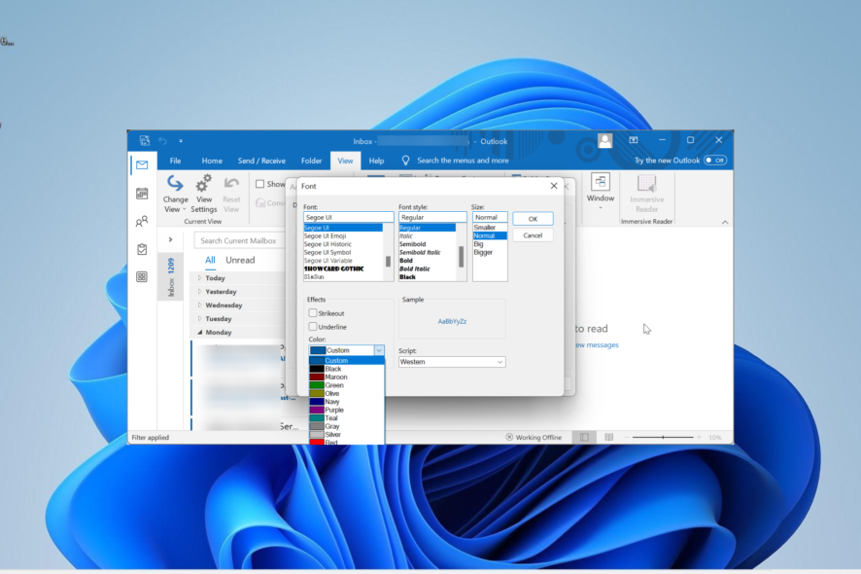
Task: Click the Font name input field
Action: [x=348, y=217]
